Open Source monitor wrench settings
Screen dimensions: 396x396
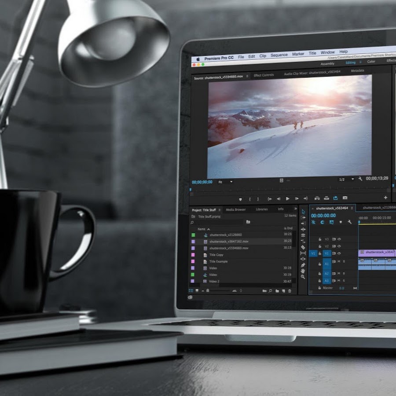(x=360, y=179)
